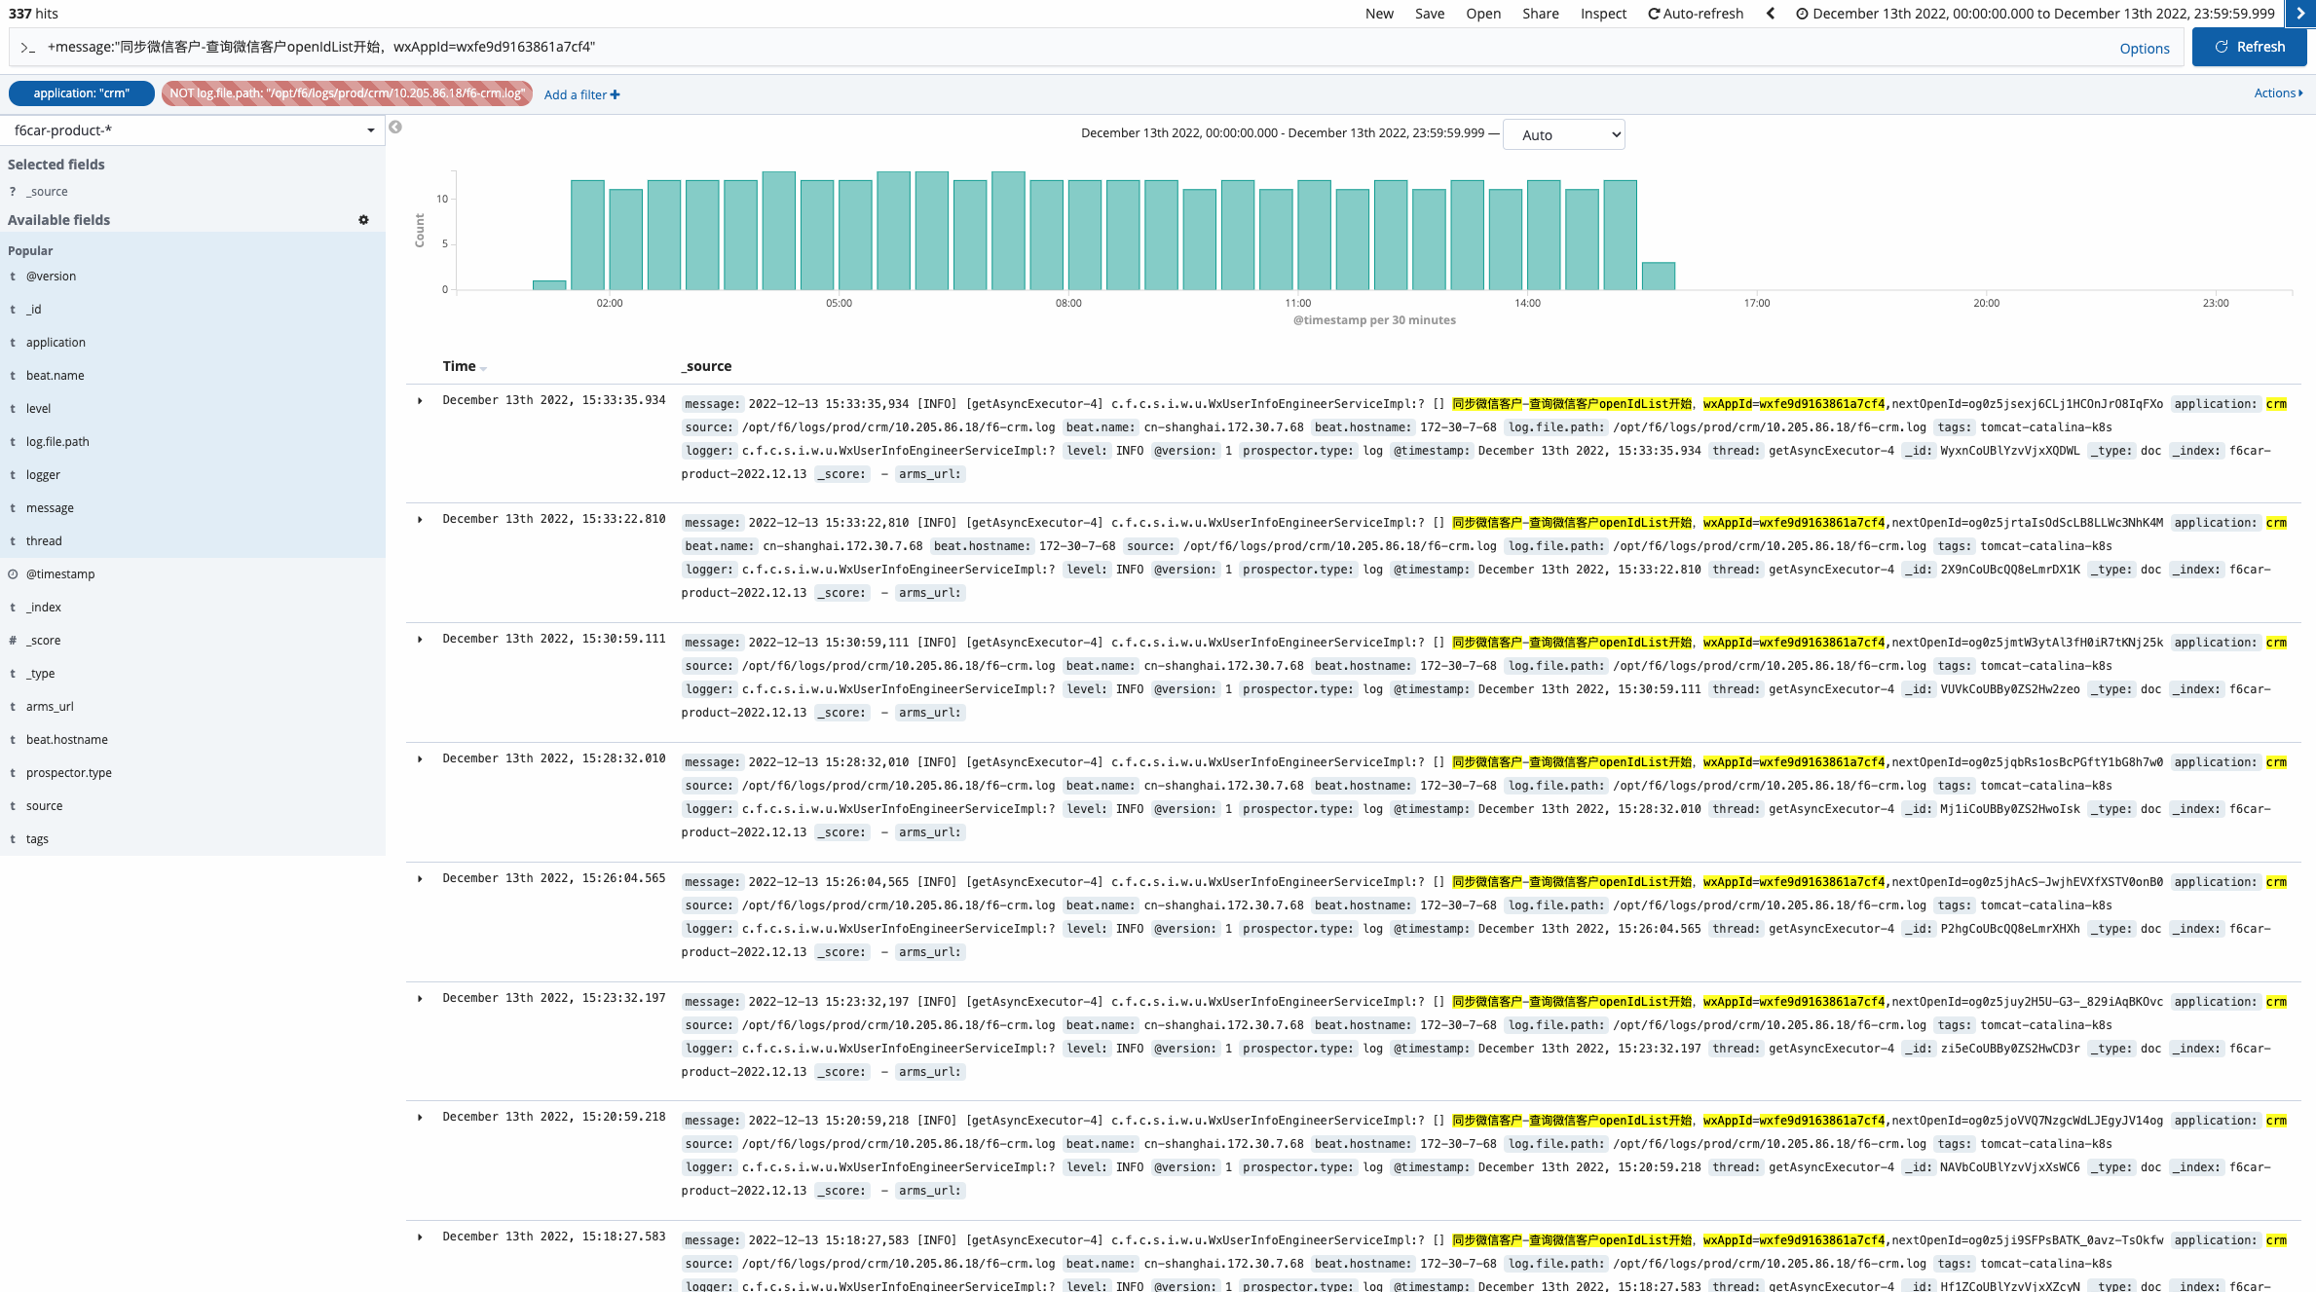Select the NOT log.file.path filter pill

(347, 93)
